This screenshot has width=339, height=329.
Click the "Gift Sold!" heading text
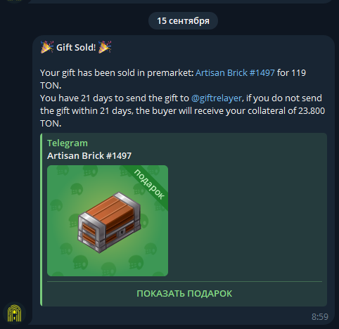coord(76,47)
